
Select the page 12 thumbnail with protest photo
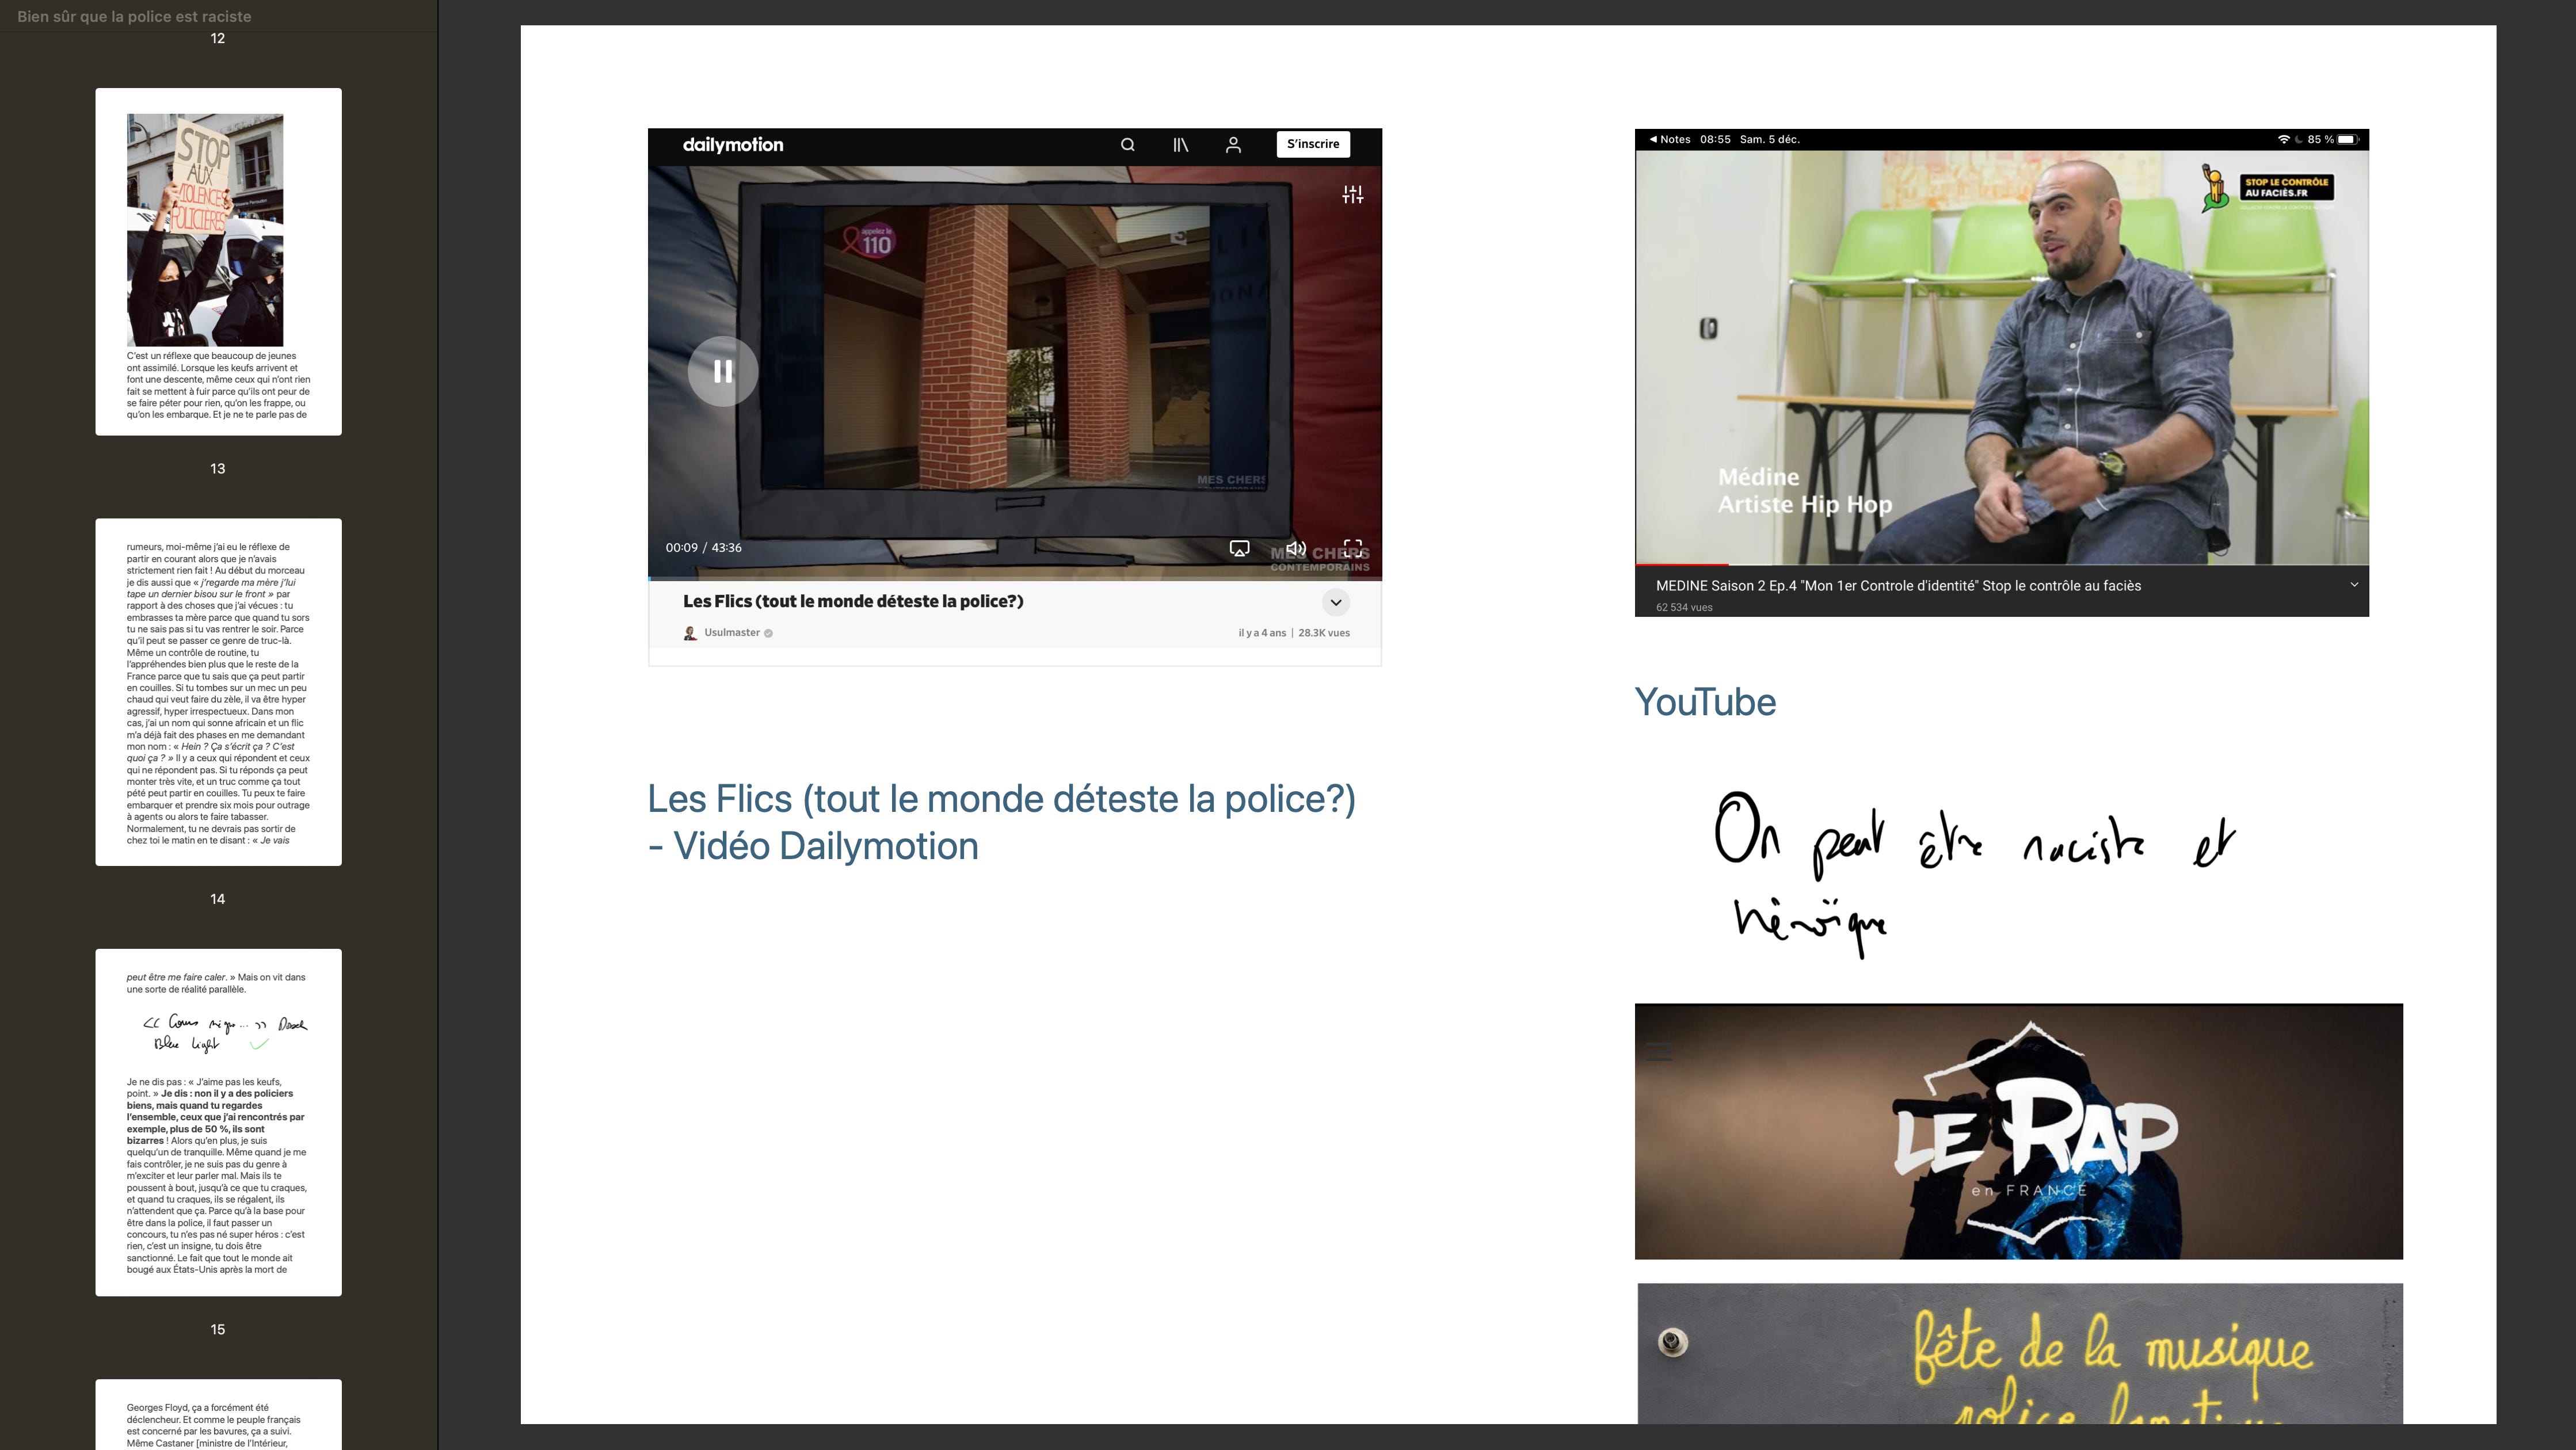[218, 262]
